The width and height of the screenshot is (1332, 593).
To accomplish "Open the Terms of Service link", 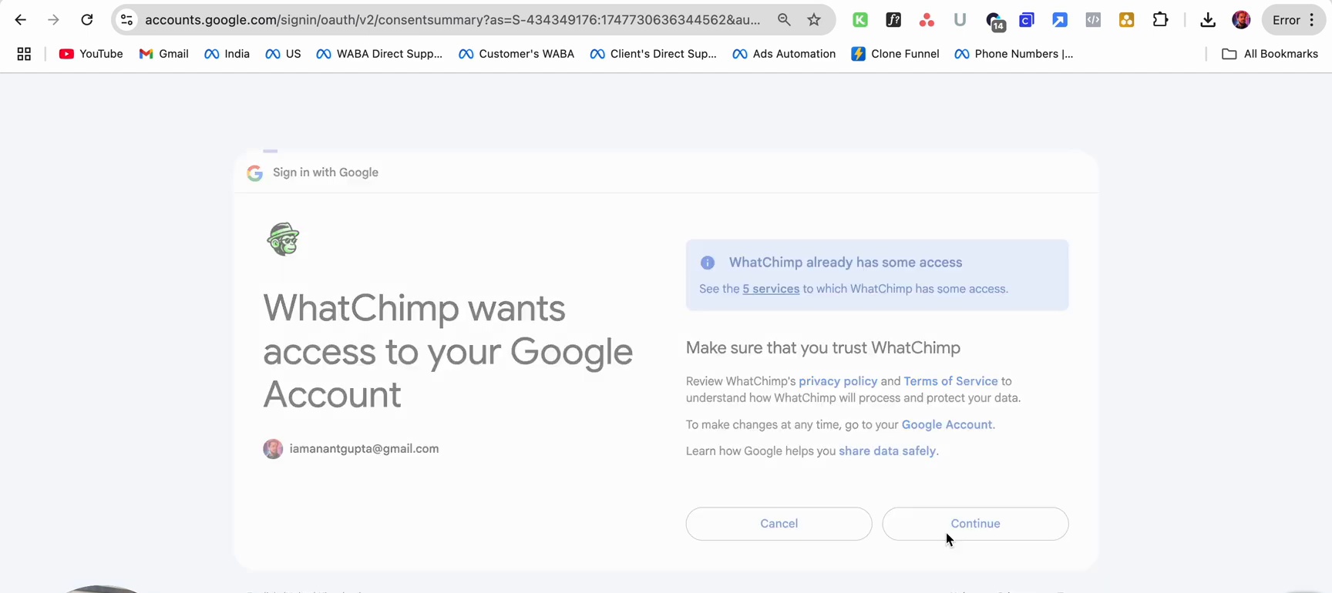I will (x=950, y=381).
